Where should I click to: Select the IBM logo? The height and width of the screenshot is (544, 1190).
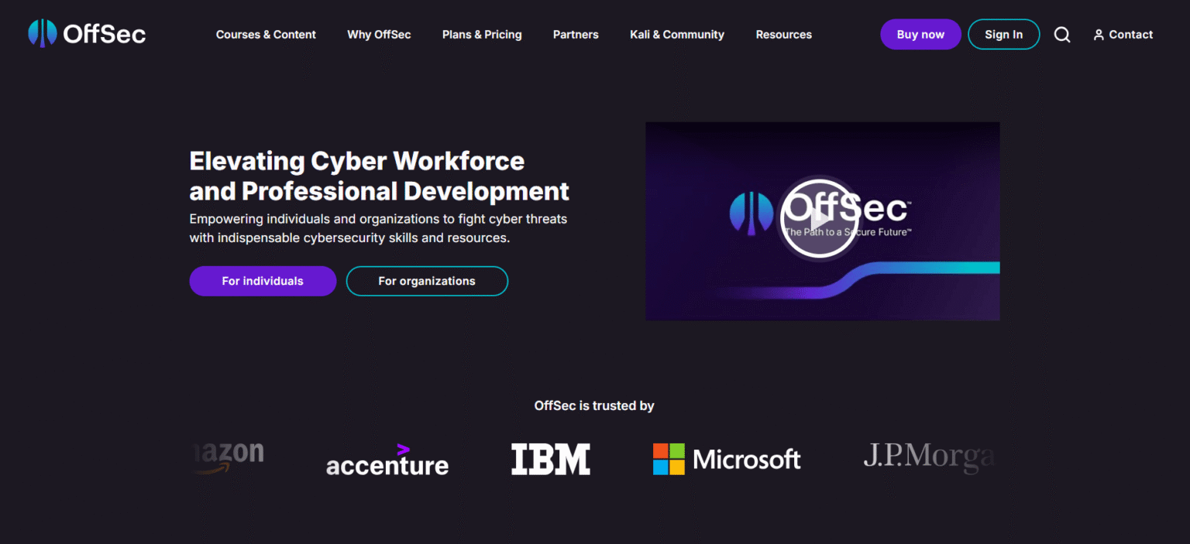[550, 458]
